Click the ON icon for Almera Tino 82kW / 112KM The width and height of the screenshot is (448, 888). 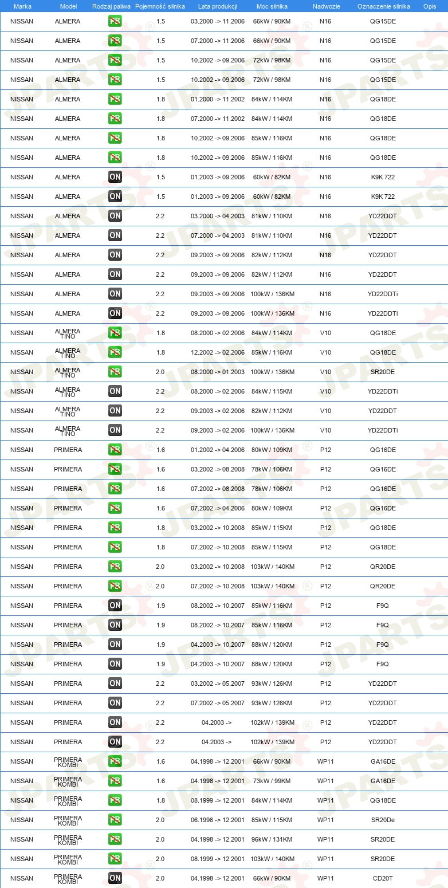point(115,411)
